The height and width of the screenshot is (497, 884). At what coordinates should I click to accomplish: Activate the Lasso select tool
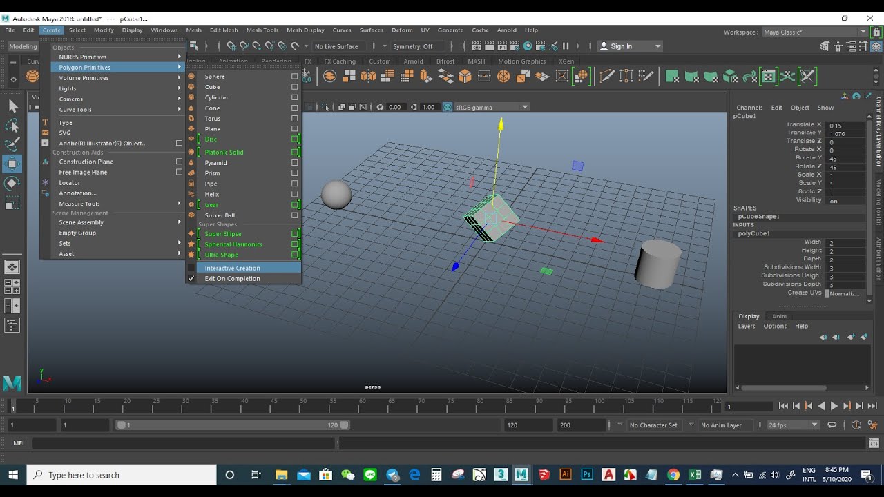point(12,125)
